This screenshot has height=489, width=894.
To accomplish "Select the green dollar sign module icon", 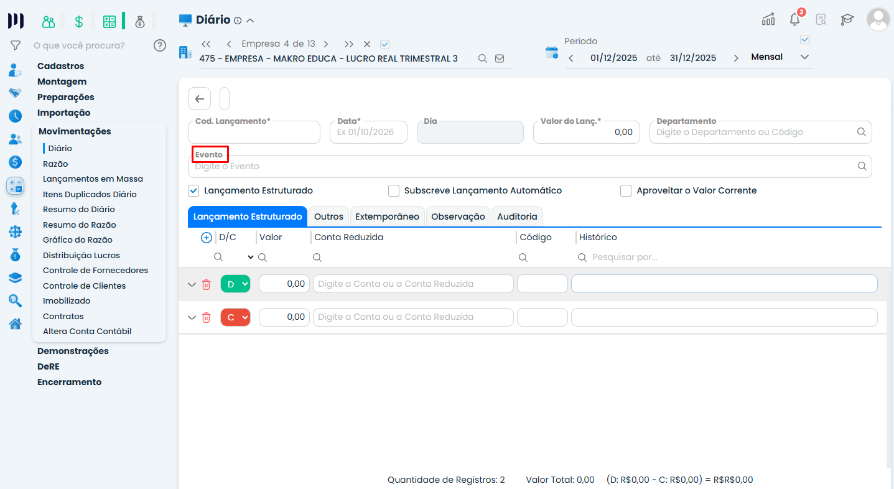I will pyautogui.click(x=79, y=21).
